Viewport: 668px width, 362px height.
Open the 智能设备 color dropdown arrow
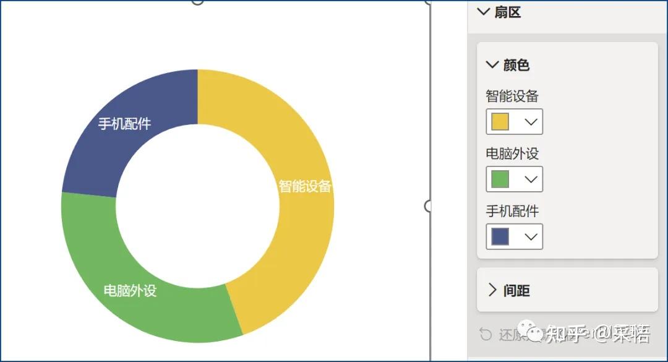[x=531, y=122]
